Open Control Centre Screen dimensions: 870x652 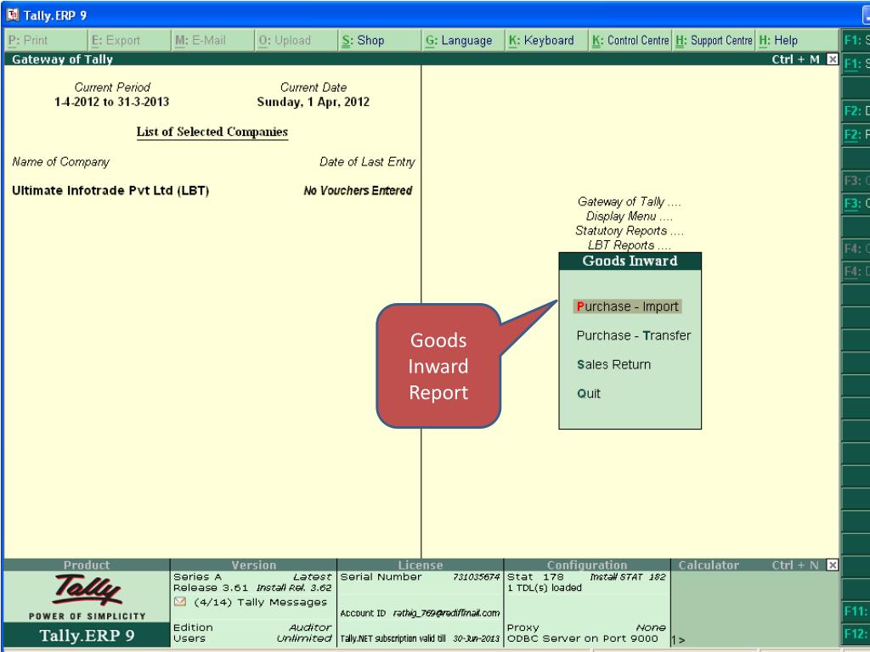click(x=630, y=41)
